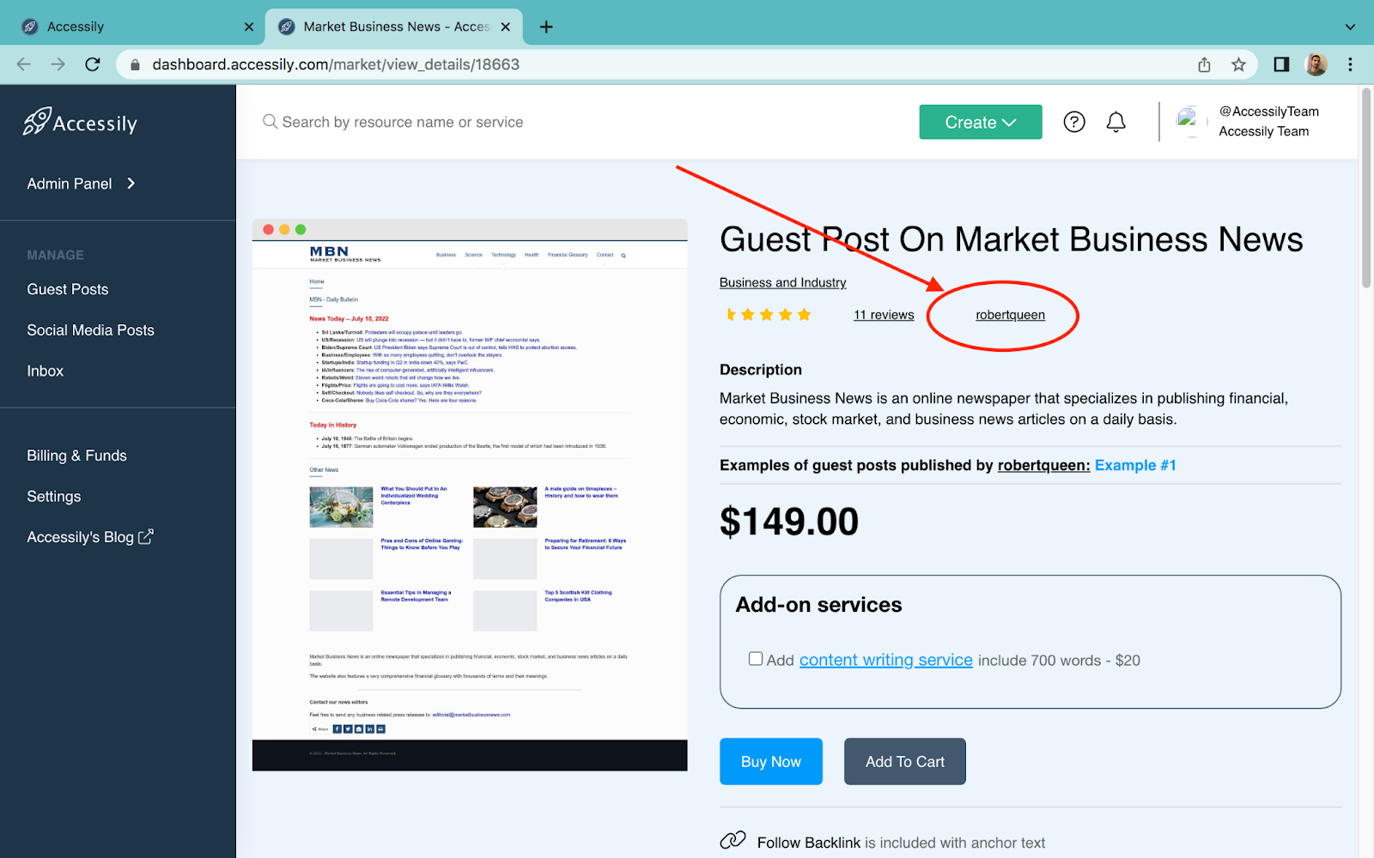Open Guest Posts in the sidebar

(x=68, y=289)
